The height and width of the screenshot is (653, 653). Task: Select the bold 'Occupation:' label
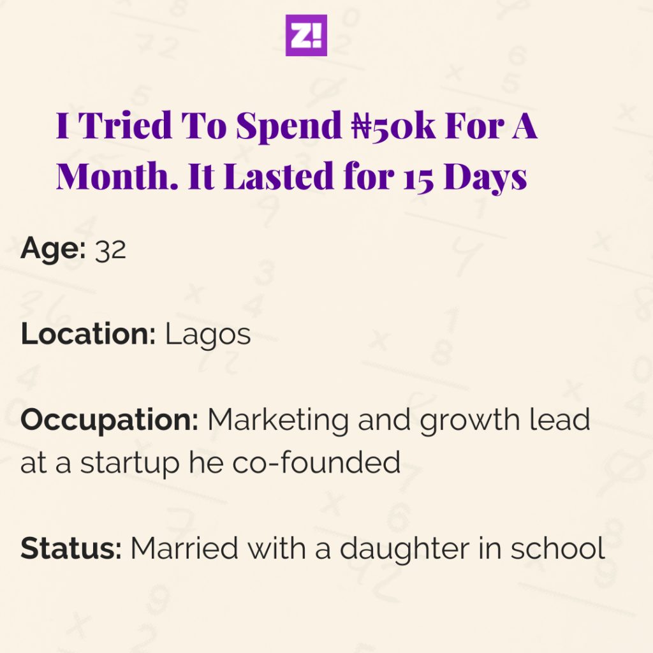(109, 421)
